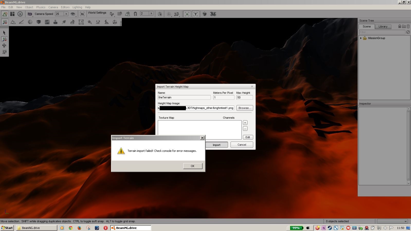Click OK in Import Terrain error dialog

pyautogui.click(x=193, y=166)
